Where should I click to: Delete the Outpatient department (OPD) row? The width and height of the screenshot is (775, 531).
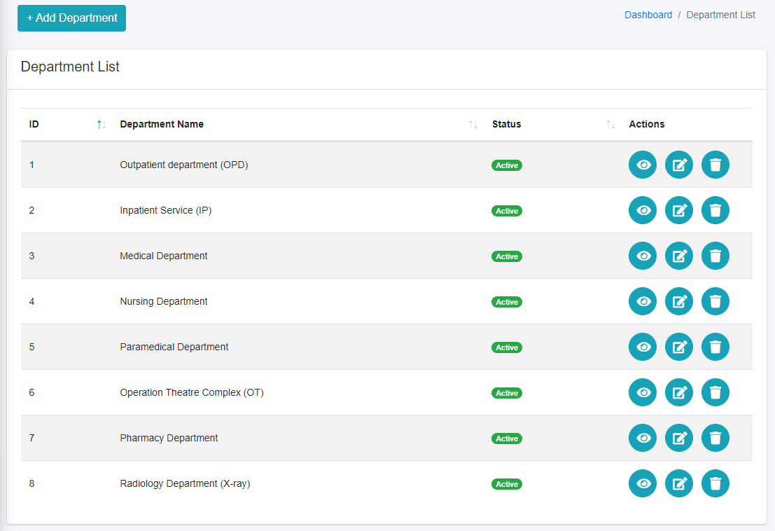coord(715,165)
